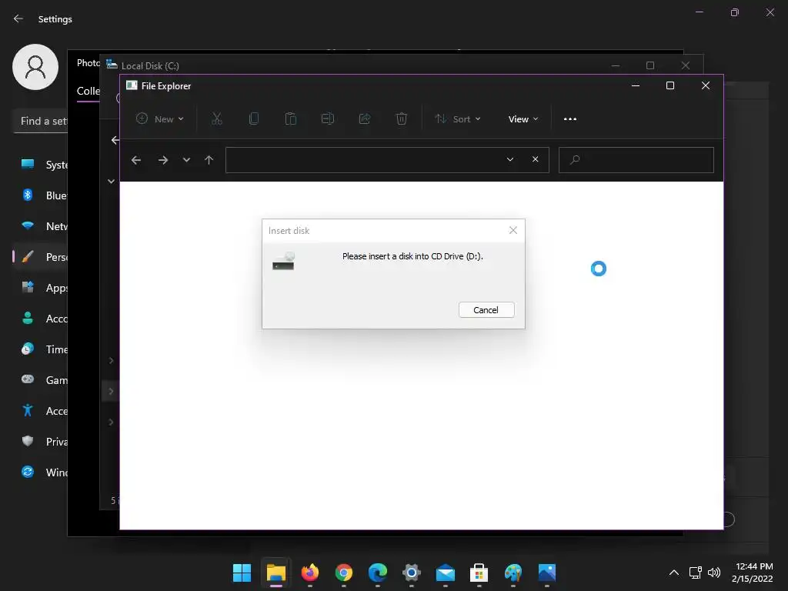Open System in Settings sidebar

point(40,165)
